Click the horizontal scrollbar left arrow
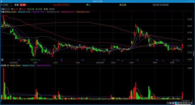Image resolution: width=195 pixels, height=105 pixels. pos(1,101)
